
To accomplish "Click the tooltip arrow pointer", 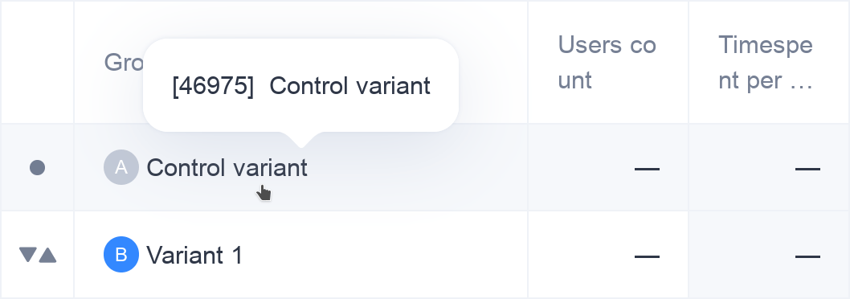I will pos(301,140).
